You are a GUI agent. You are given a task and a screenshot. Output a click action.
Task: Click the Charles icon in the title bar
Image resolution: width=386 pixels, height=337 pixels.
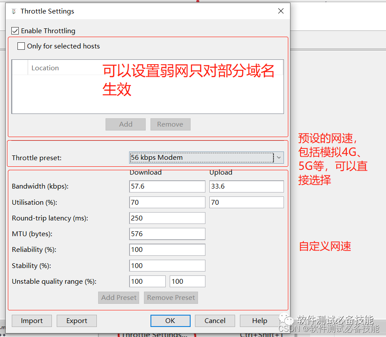click(14, 11)
